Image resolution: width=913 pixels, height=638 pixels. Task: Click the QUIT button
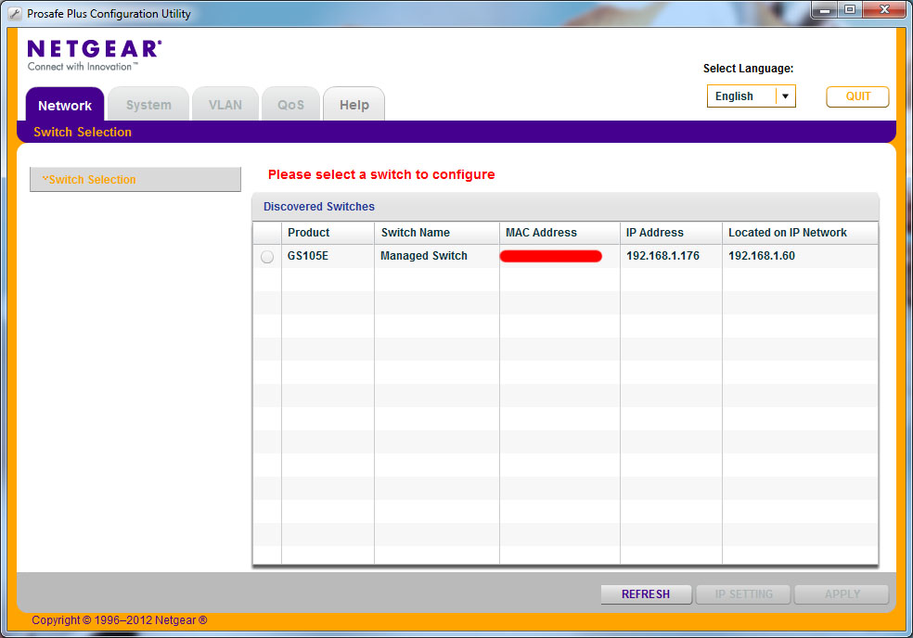[857, 96]
